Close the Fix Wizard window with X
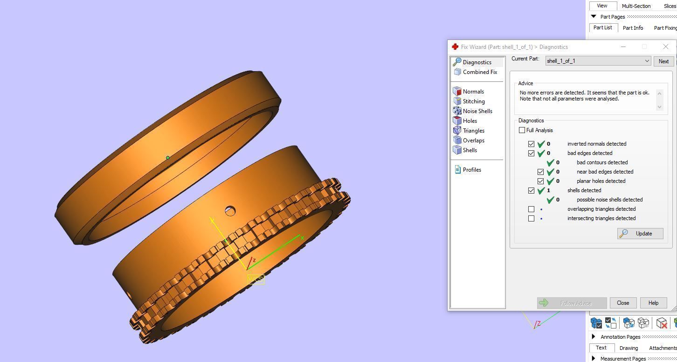This screenshot has width=677, height=362. (665, 47)
